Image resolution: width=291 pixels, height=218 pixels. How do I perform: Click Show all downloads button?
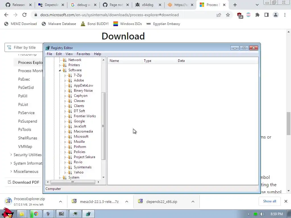tap(269, 201)
